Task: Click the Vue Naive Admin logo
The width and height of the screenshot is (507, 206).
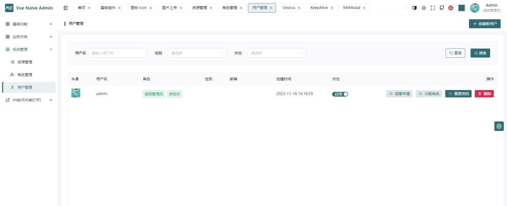Action: (29, 8)
